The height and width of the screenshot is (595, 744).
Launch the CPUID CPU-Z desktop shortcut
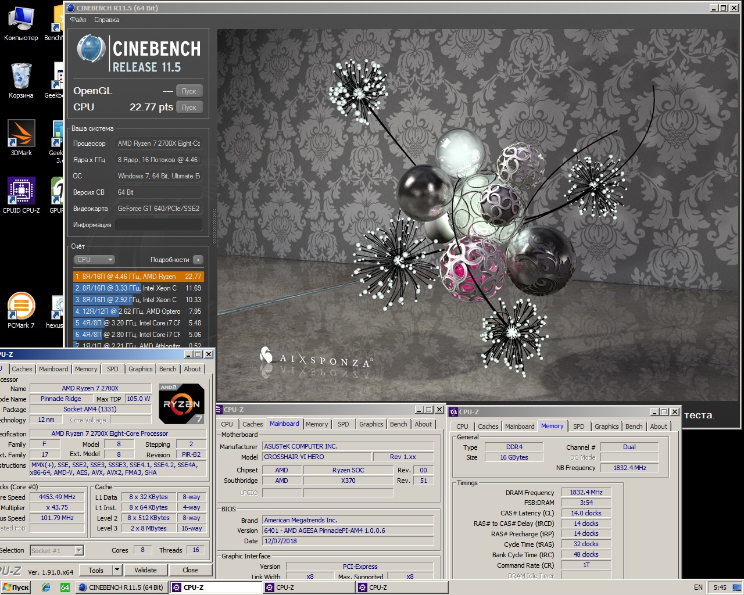[22, 195]
